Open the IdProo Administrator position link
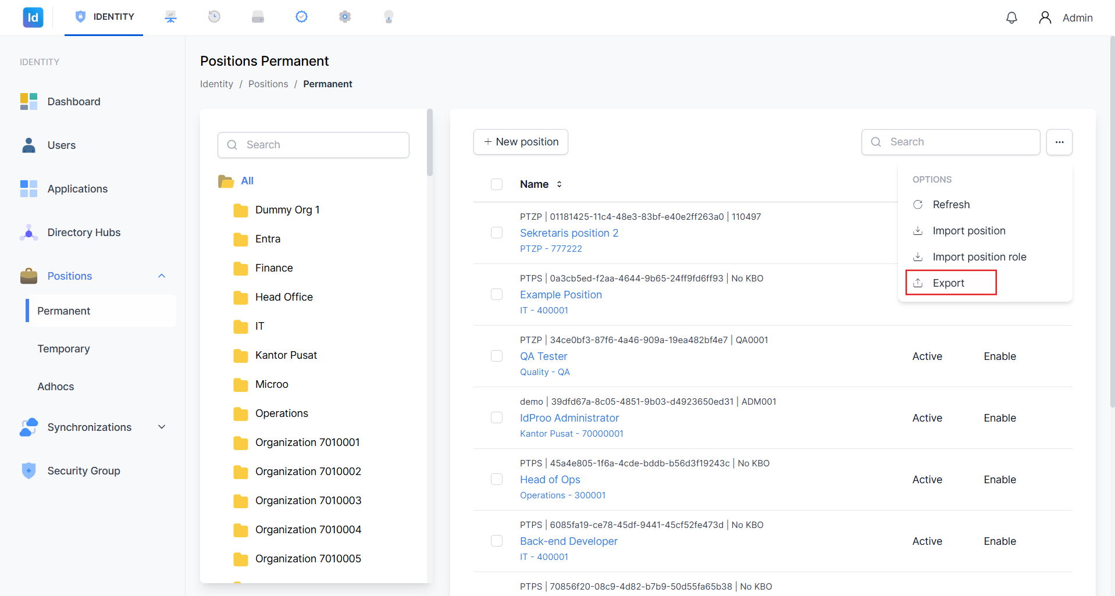This screenshot has height=596, width=1115. tap(569, 418)
